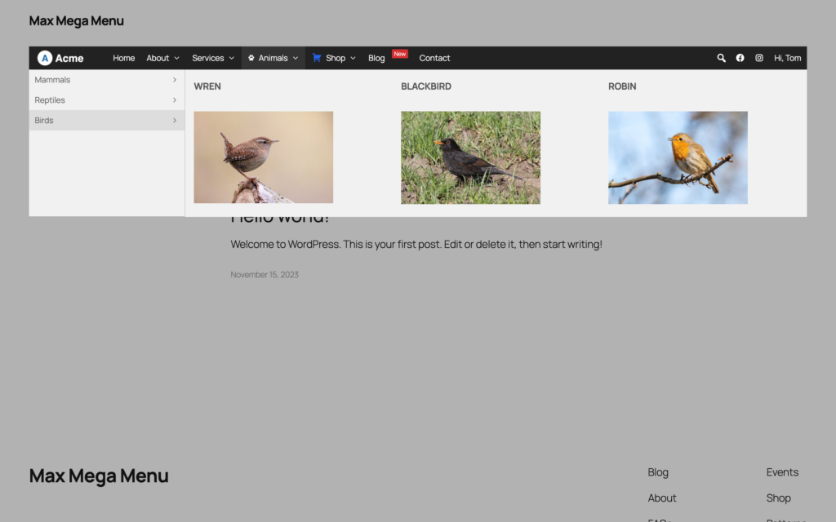This screenshot has height=522, width=836.
Task: Expand the Reptiles submenu arrow
Action: click(175, 100)
